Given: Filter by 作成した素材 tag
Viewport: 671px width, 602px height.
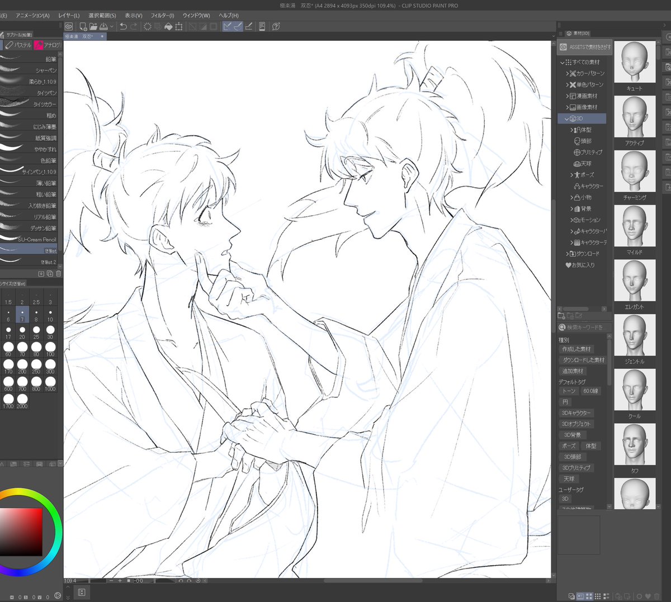Looking at the screenshot, I should [576, 349].
